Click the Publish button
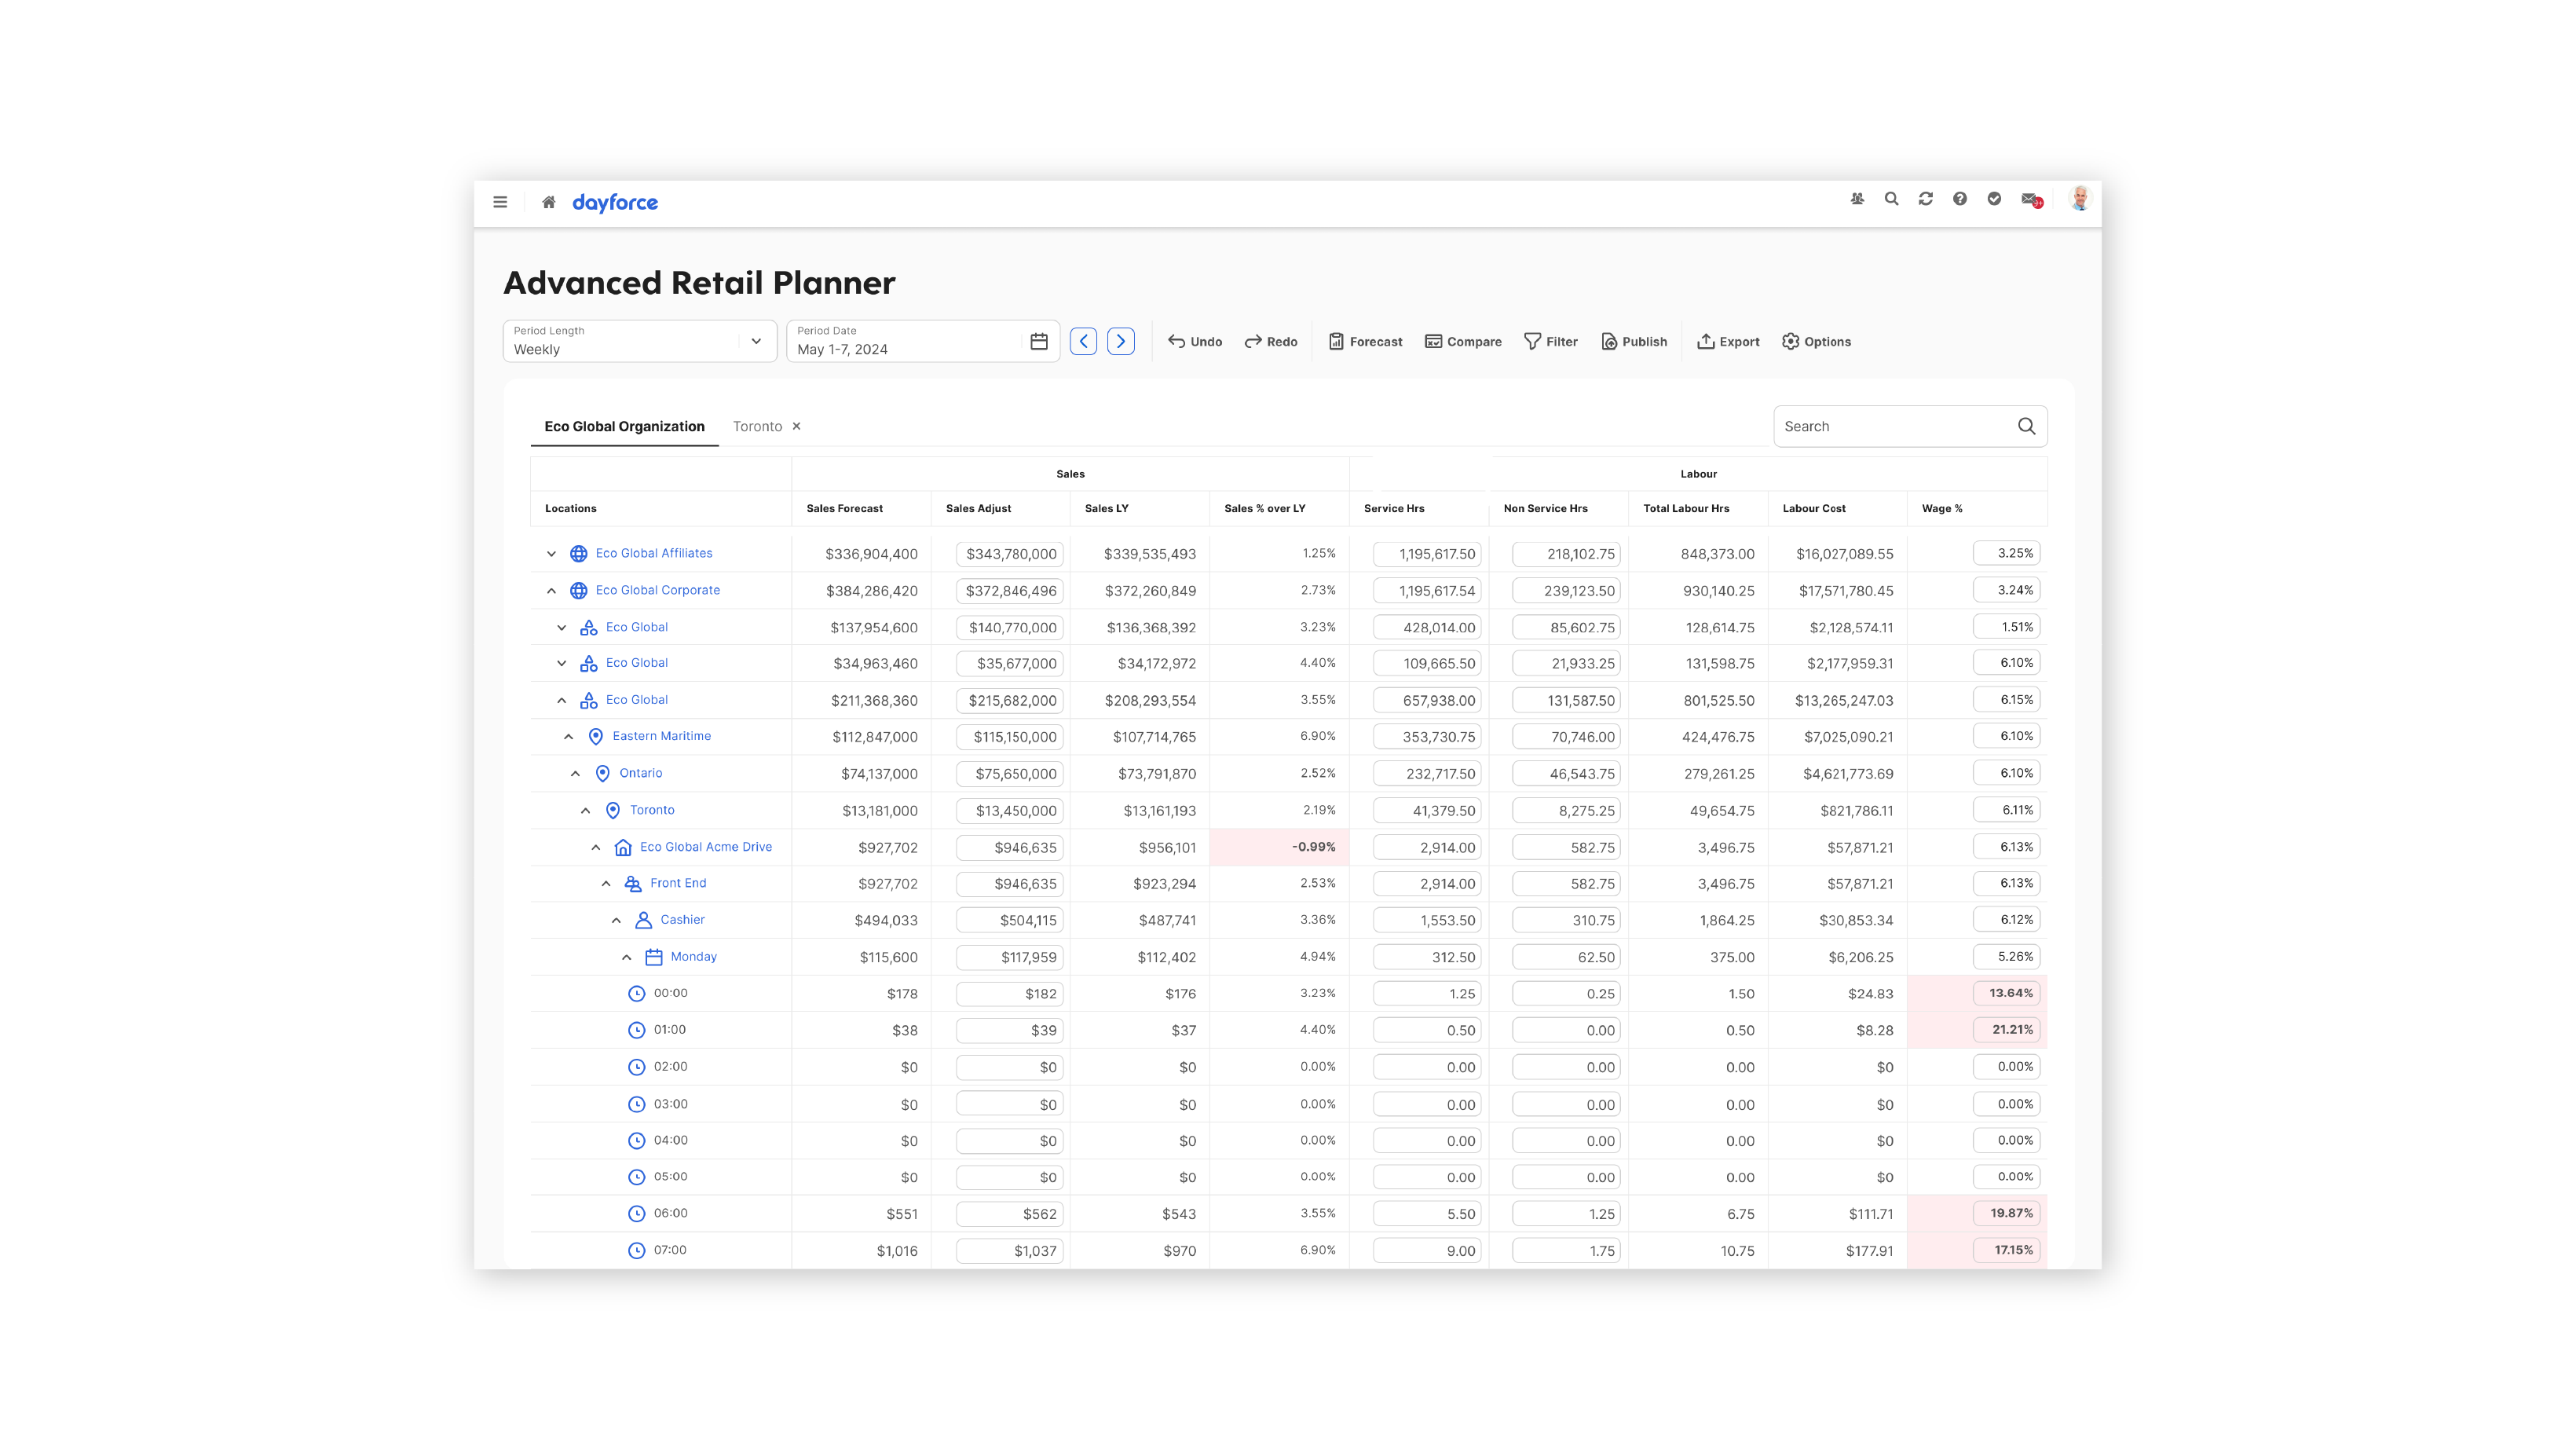 click(1634, 342)
